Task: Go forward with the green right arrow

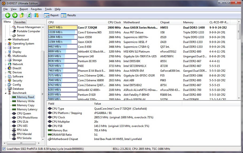Action: [15, 15]
